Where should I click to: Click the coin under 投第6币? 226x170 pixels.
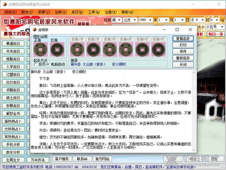pyautogui.click(x=159, y=49)
